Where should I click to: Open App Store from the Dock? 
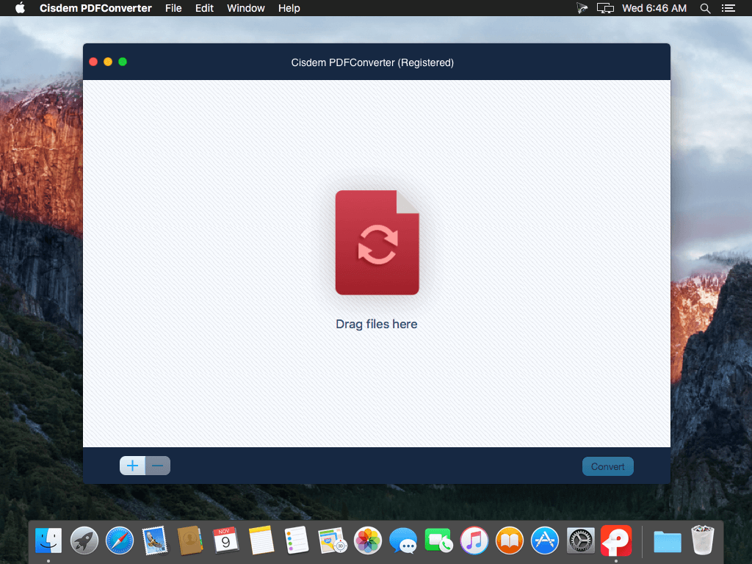pyautogui.click(x=545, y=540)
